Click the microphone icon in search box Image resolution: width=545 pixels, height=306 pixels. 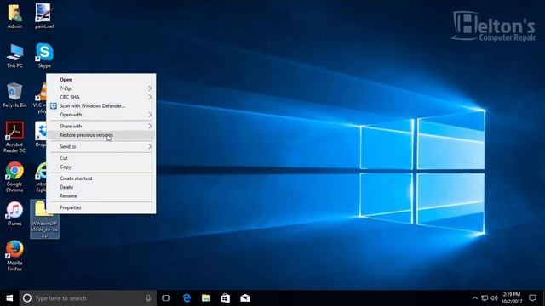coord(148,298)
